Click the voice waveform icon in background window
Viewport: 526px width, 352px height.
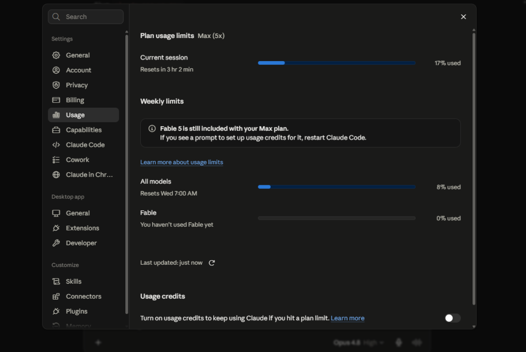point(417,342)
